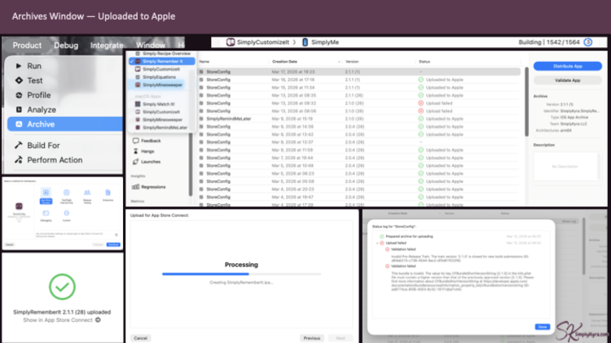This screenshot has width=611, height=343.
Task: Select the Mar 17, 2026 at 19:23 archive row
Action: pos(358,72)
